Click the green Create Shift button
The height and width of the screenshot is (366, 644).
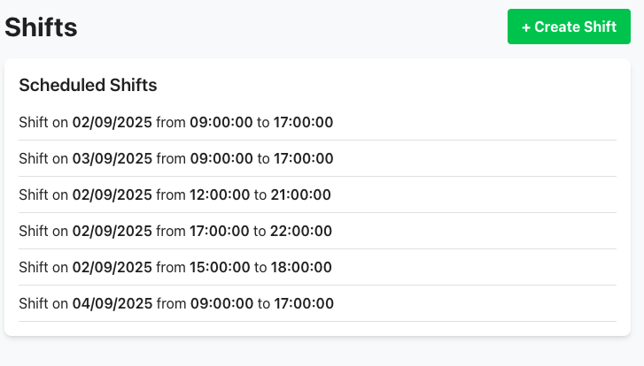point(569,27)
